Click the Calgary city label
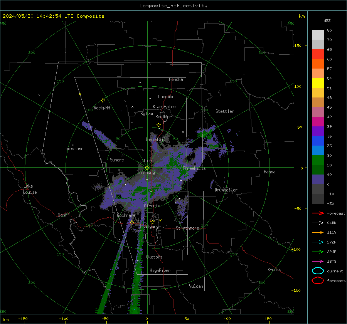347x324 pixels. click(150, 227)
